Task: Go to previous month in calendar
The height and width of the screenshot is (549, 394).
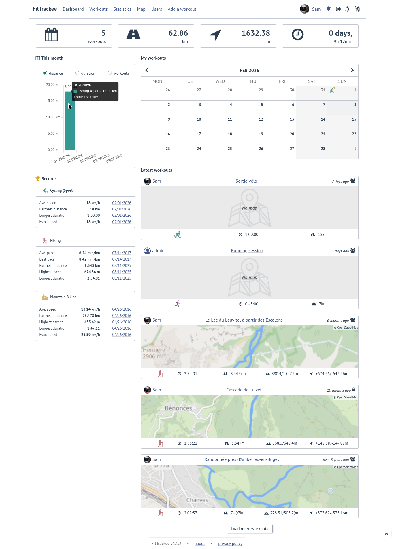Action: click(x=147, y=70)
